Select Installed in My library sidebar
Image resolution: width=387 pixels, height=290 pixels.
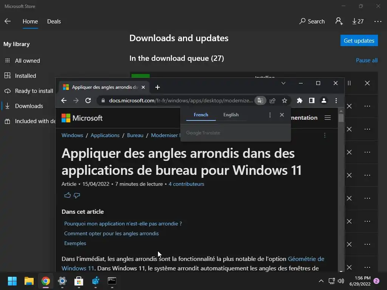[x=25, y=76]
